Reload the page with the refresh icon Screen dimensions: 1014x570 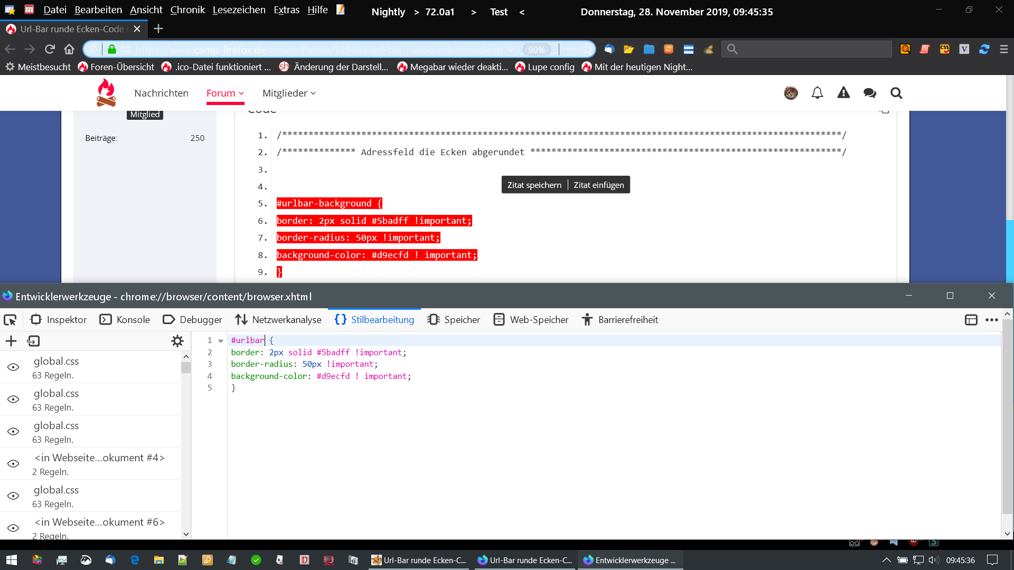pos(50,49)
